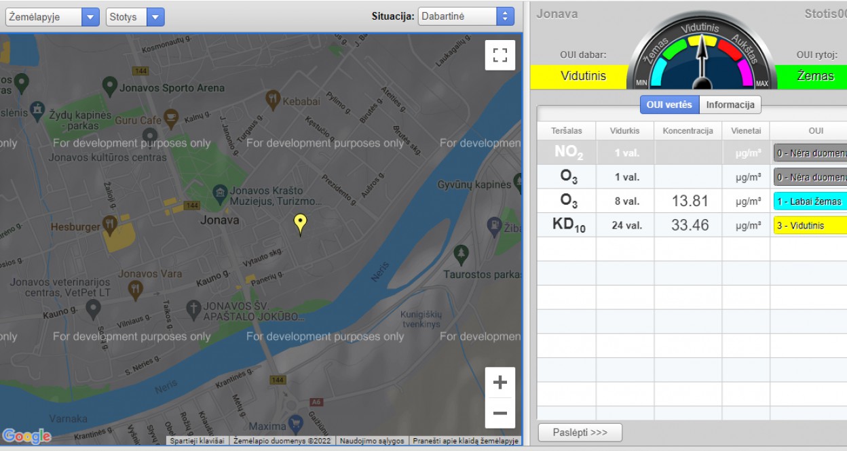The height and width of the screenshot is (451, 847).
Task: Switch to the OUI vertės tab
Action: point(669,105)
